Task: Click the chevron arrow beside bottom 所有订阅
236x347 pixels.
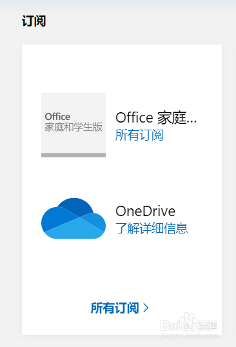Action: coord(146,308)
